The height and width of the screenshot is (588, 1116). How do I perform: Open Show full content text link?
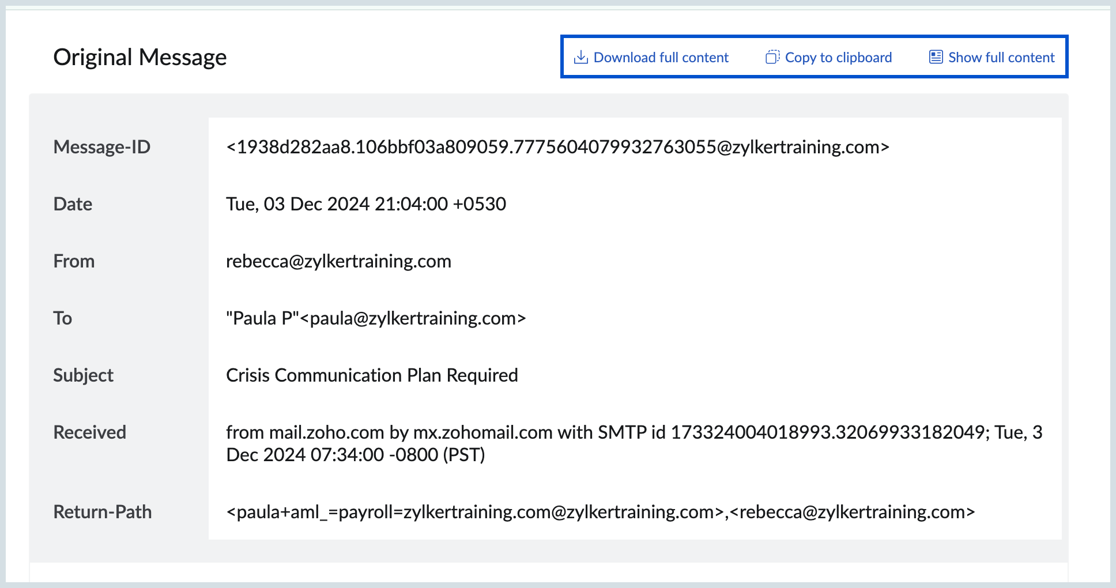pyautogui.click(x=1001, y=58)
